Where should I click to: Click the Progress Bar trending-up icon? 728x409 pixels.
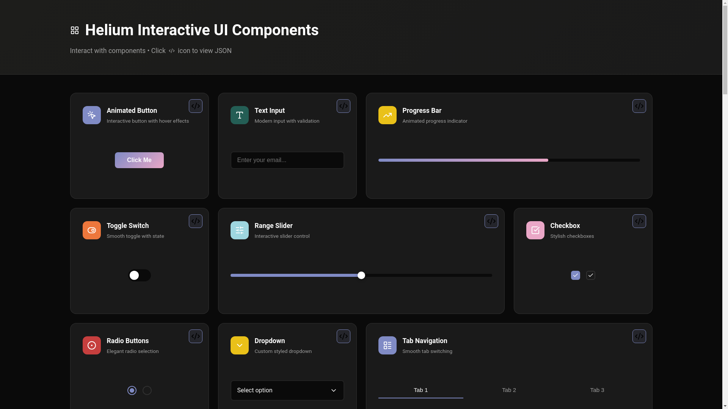[388, 115]
